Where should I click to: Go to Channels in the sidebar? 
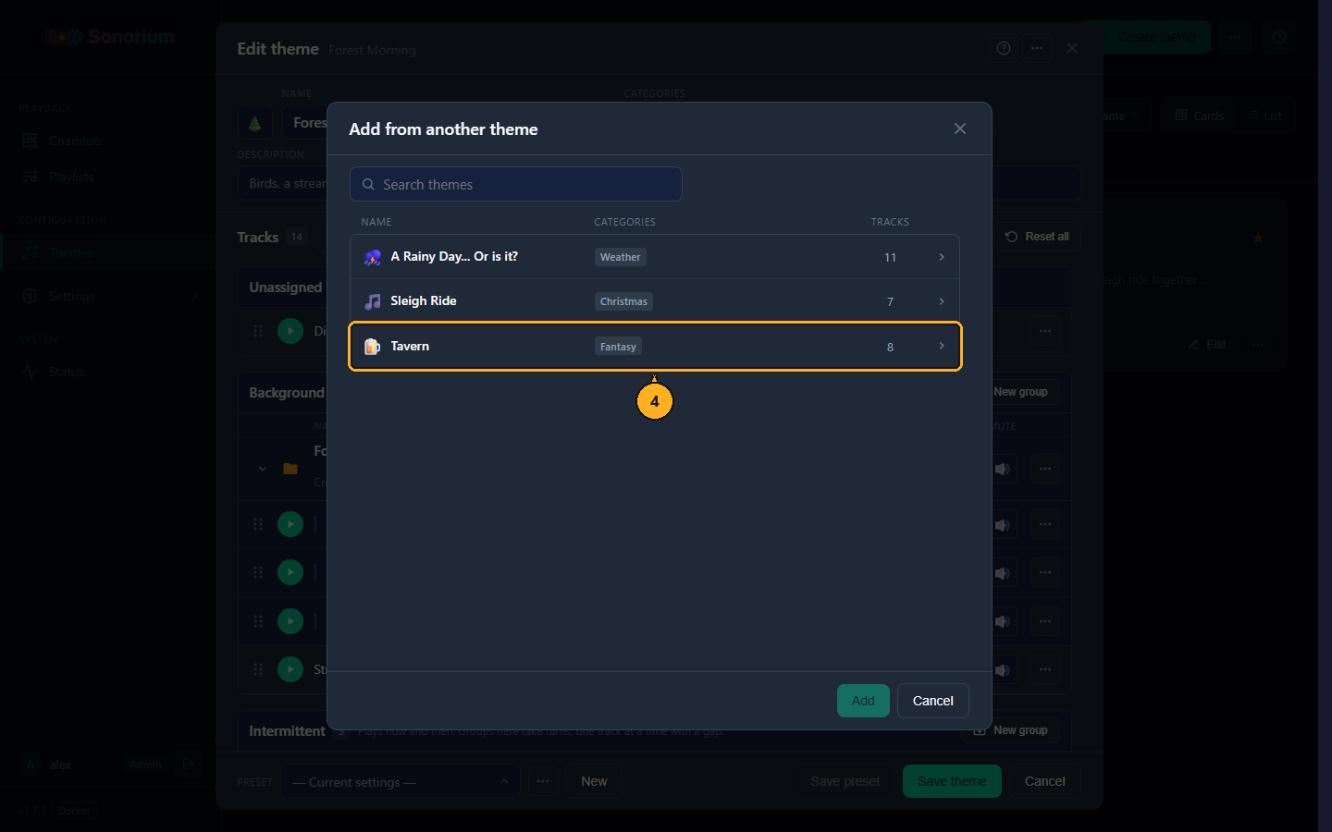[111, 141]
